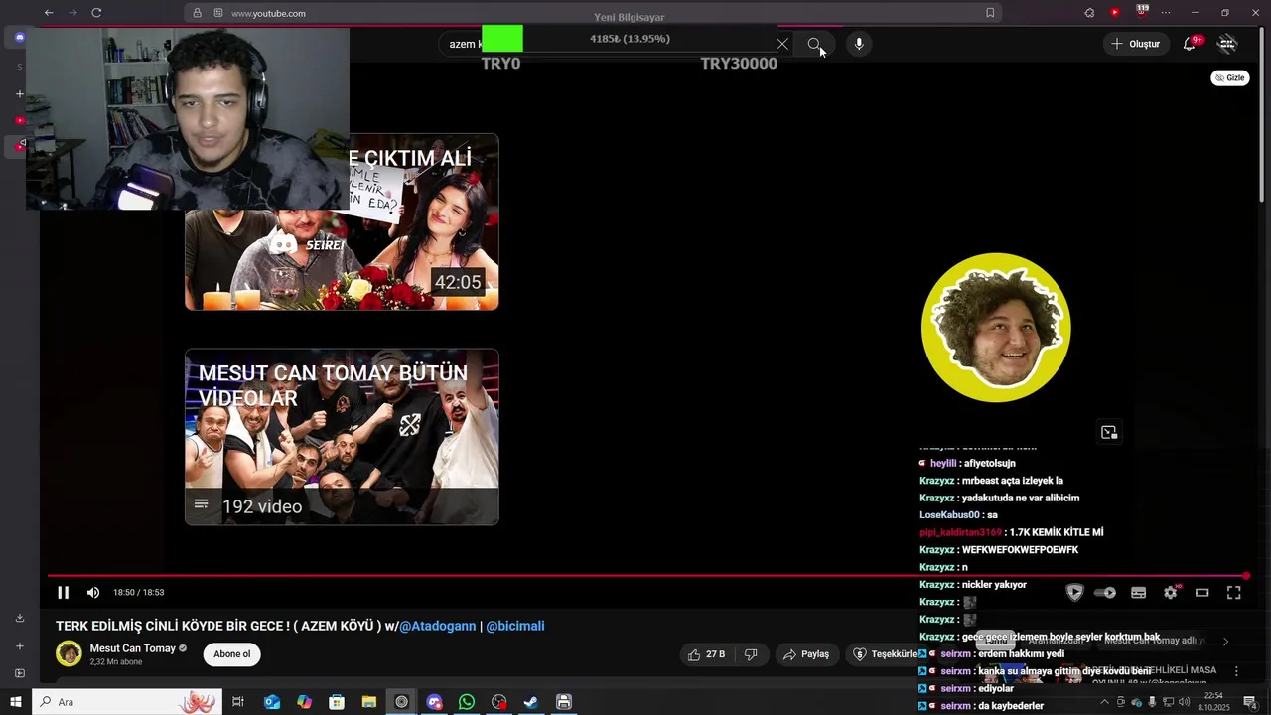The width and height of the screenshot is (1271, 715).
Task: Click the youtube.com address bar
Action: (x=594, y=13)
